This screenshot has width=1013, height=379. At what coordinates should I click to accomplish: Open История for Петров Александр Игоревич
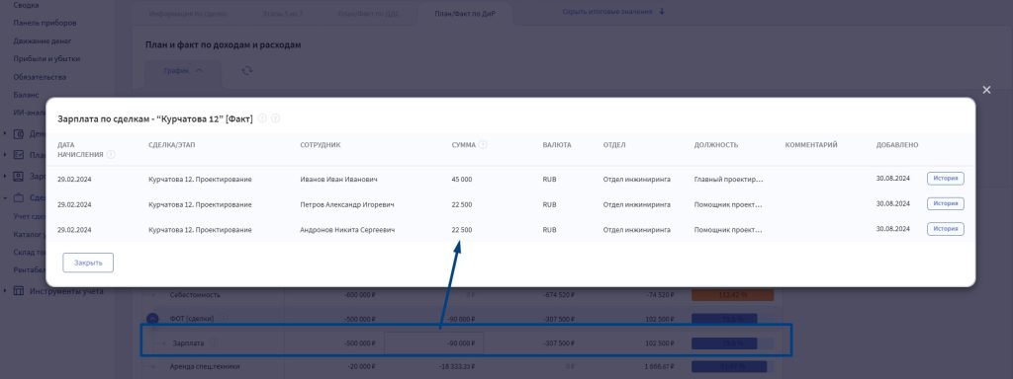(x=945, y=203)
